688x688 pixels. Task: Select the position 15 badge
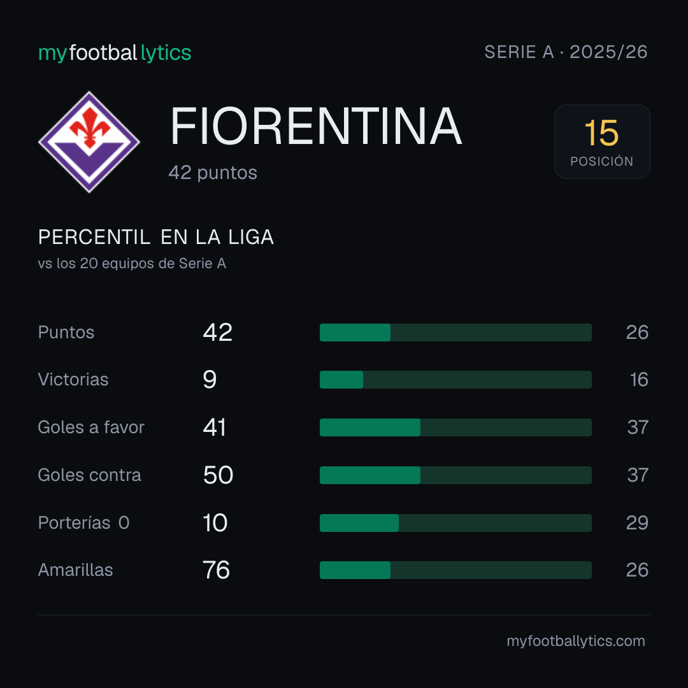click(602, 141)
